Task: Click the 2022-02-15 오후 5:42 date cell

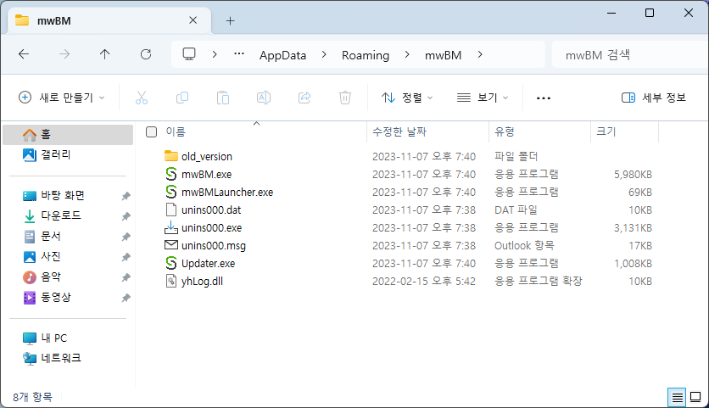Action: click(424, 282)
